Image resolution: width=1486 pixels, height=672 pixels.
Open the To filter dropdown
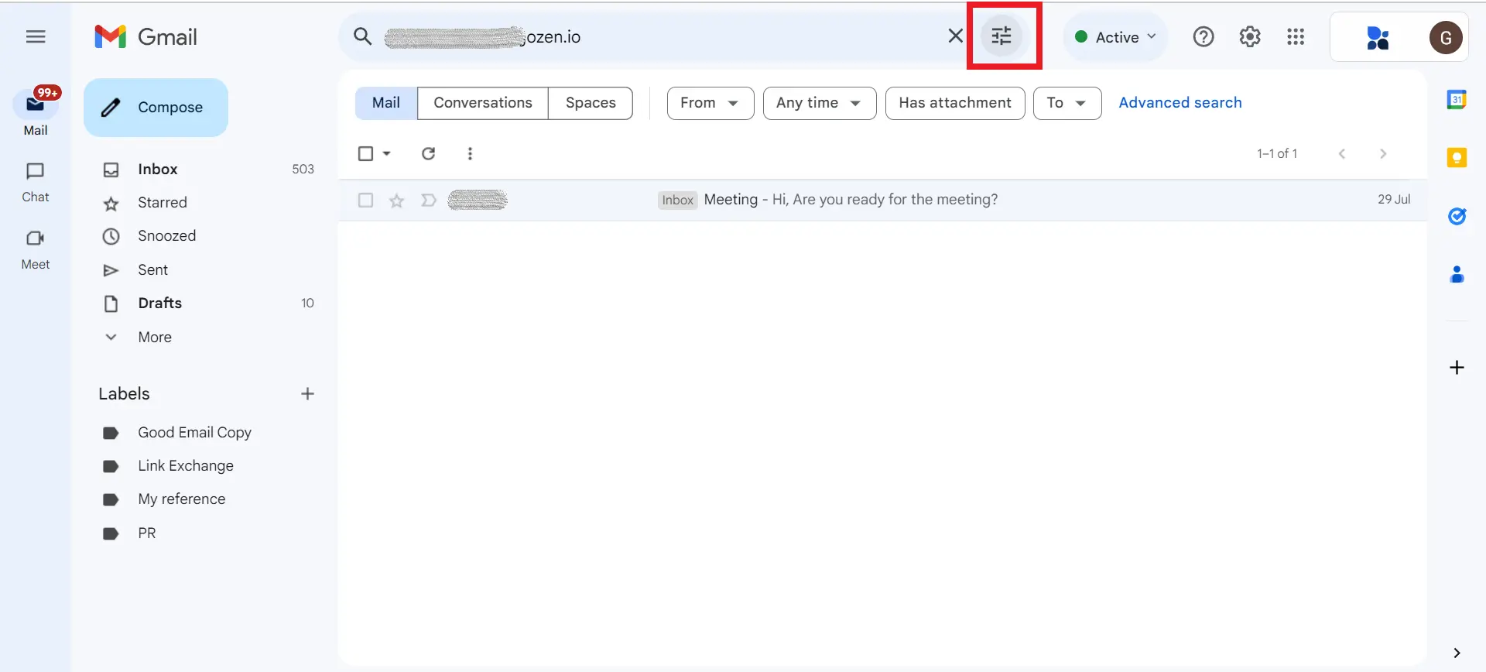click(1067, 103)
